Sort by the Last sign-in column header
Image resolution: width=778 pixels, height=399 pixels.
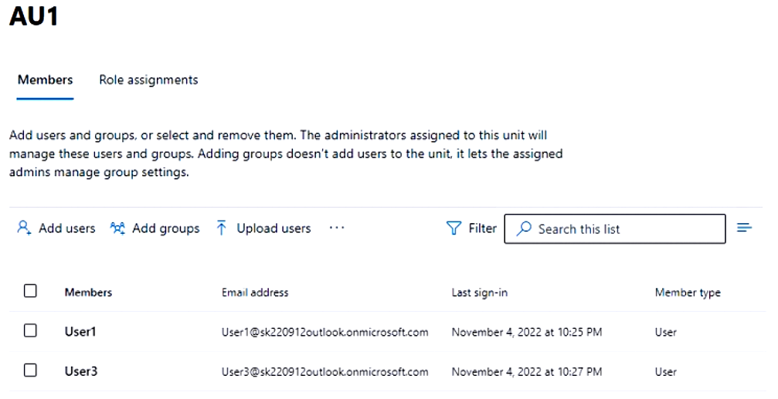[x=479, y=292]
